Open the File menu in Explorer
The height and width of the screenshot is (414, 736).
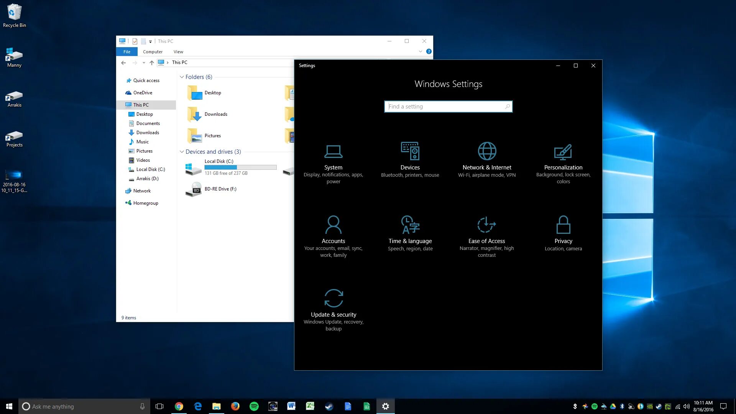127,52
